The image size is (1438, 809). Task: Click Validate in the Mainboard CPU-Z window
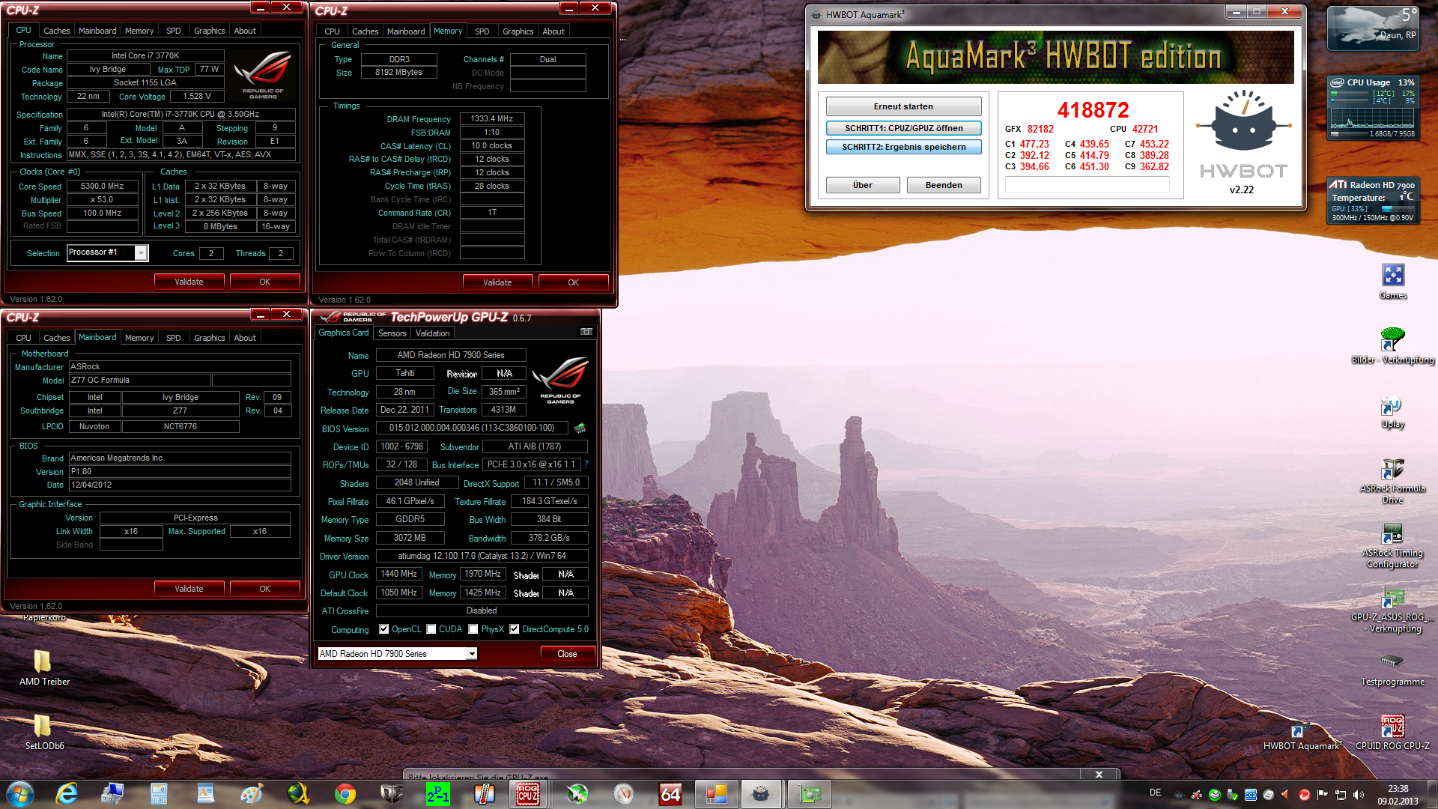click(x=189, y=589)
